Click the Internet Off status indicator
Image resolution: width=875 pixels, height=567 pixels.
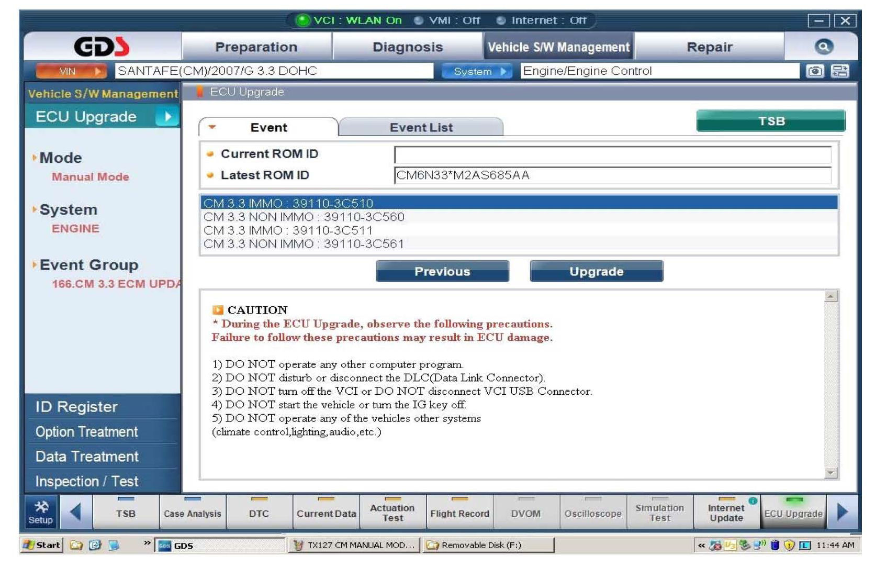tap(542, 20)
